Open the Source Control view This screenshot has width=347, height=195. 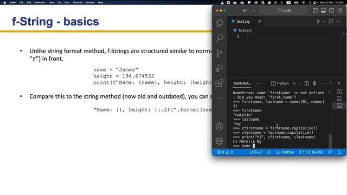(x=219, y=53)
